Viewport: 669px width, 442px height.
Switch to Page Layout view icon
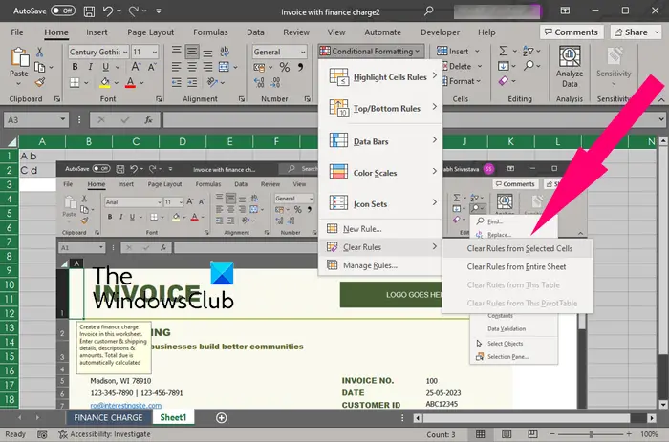point(507,434)
